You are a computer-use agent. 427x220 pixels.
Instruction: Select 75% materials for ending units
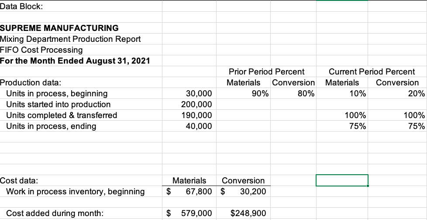click(342, 126)
